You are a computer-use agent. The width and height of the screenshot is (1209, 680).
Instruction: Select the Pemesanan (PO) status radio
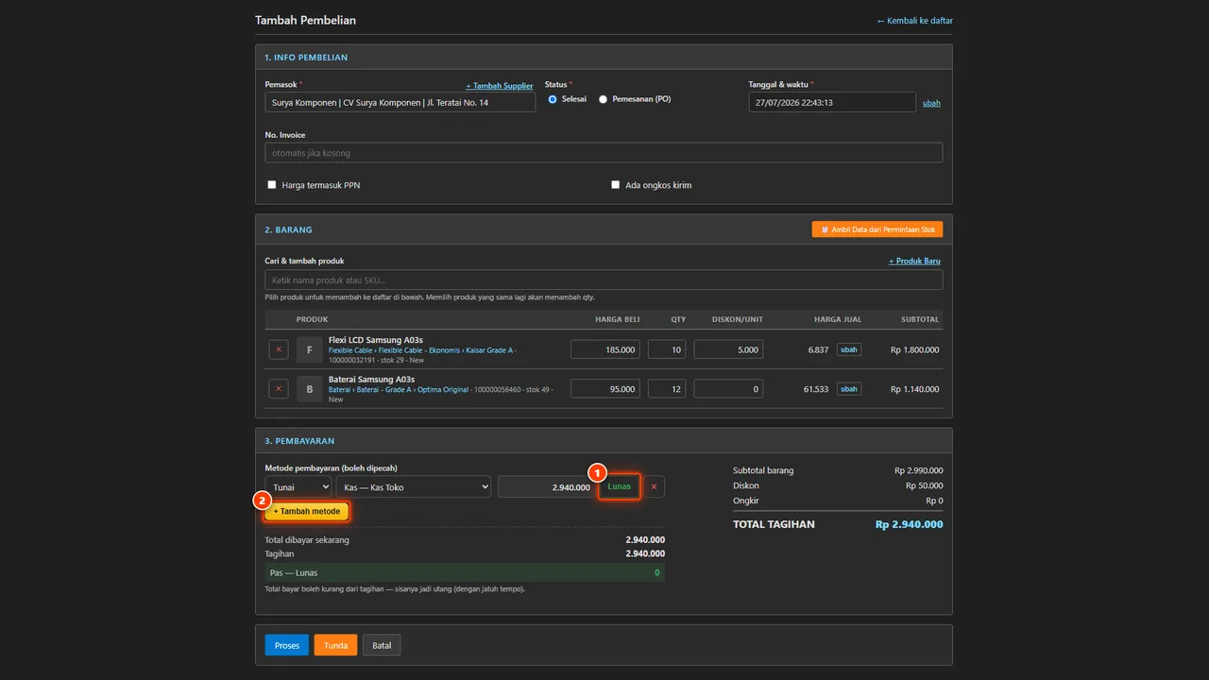click(604, 99)
